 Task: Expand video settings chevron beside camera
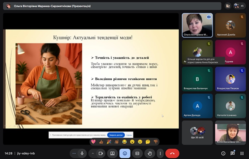tap(93, 153)
